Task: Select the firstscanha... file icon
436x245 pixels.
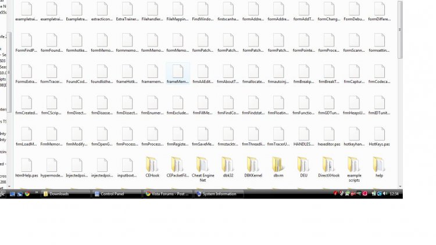Action: click(x=228, y=9)
